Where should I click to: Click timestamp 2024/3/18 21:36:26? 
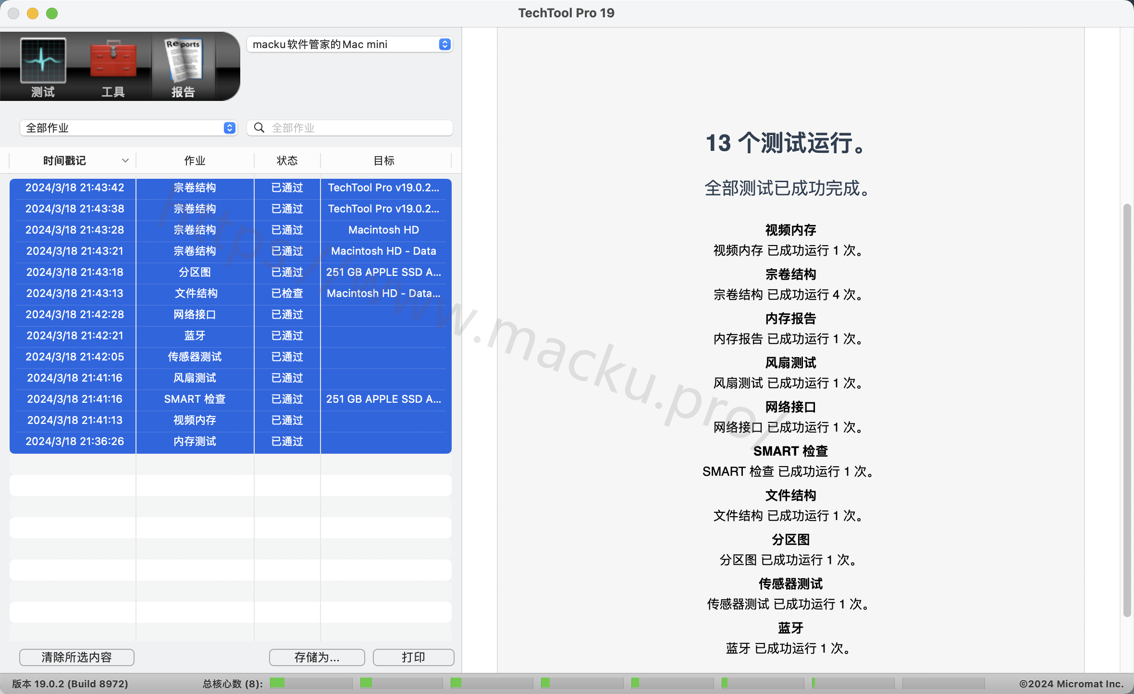pyautogui.click(x=74, y=442)
